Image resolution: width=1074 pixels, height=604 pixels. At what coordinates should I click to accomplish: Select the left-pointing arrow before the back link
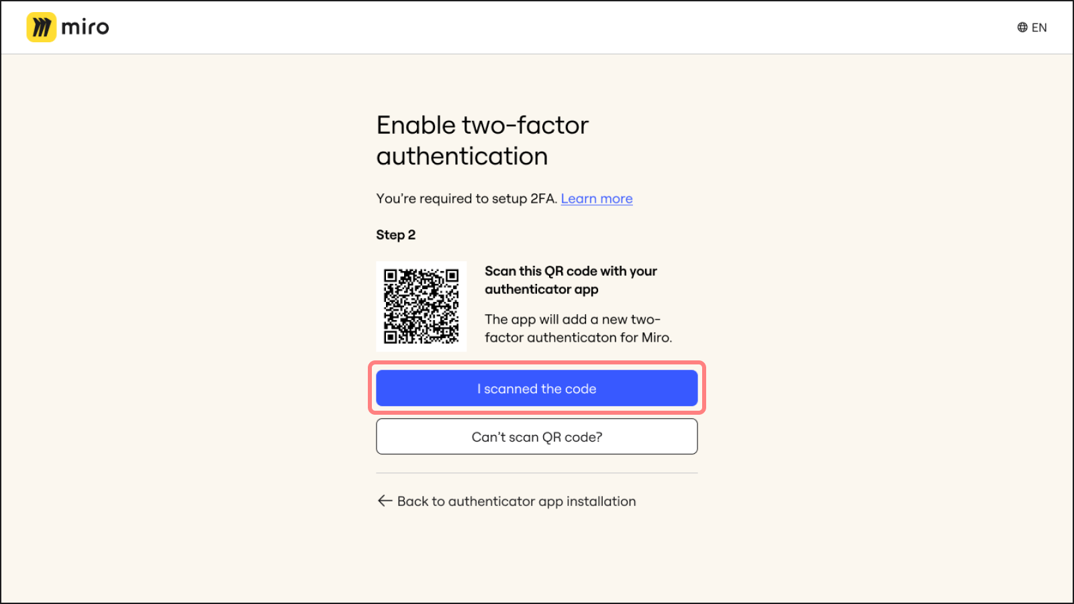pos(383,501)
